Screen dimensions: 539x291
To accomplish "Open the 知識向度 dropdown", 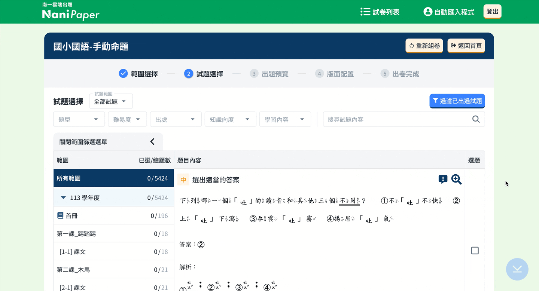I will click(x=230, y=119).
